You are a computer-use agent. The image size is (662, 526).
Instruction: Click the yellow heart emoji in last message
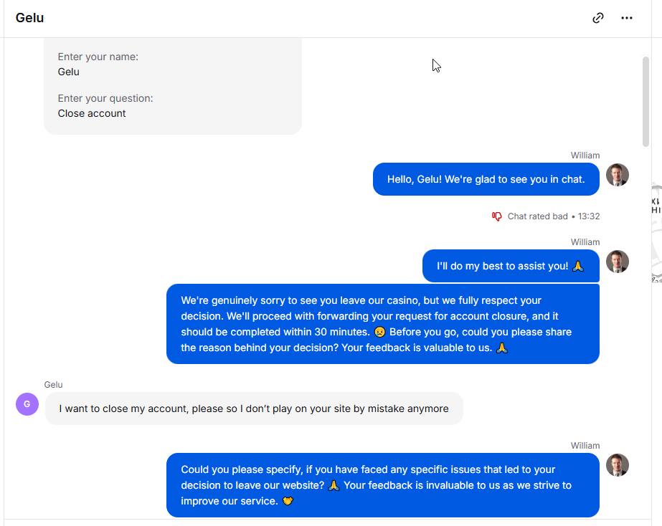pyautogui.click(x=288, y=501)
